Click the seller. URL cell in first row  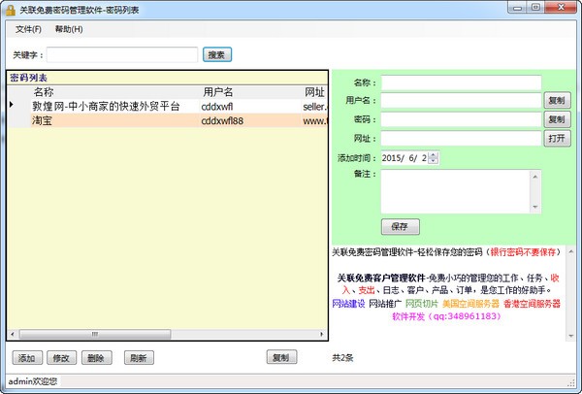click(x=314, y=107)
